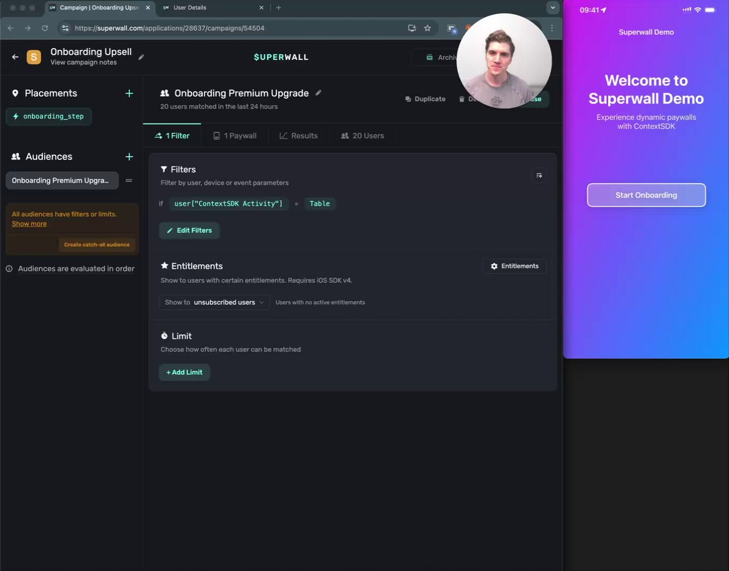Open site information icon in address bar
The width and height of the screenshot is (729, 571).
(65, 28)
